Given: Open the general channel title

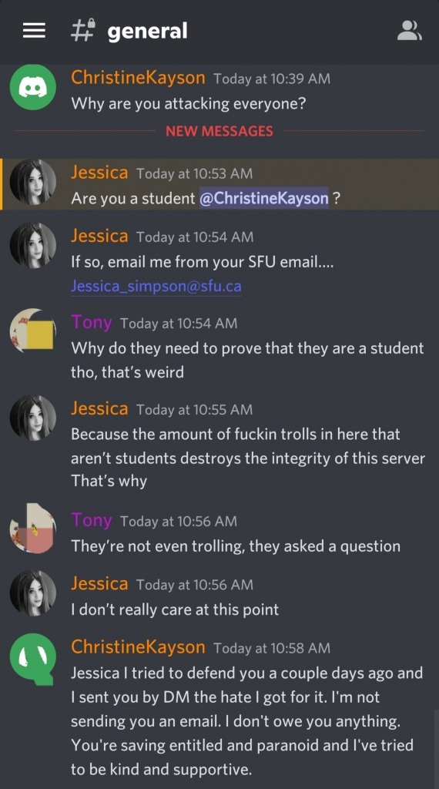Looking at the screenshot, I should [147, 31].
